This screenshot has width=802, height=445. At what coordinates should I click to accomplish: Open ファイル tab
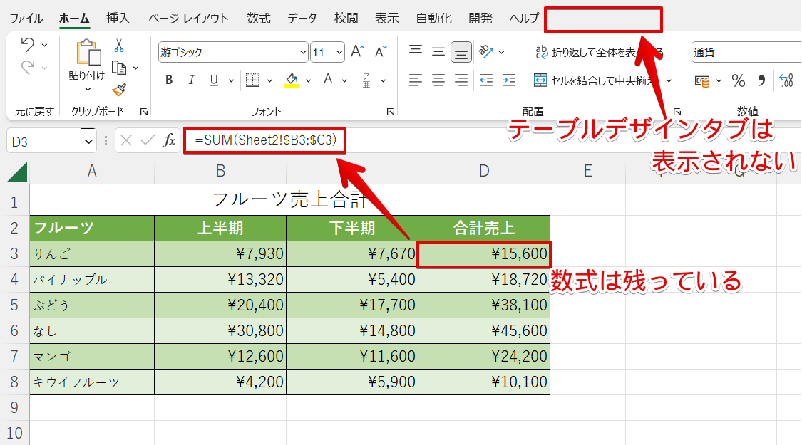(26, 19)
